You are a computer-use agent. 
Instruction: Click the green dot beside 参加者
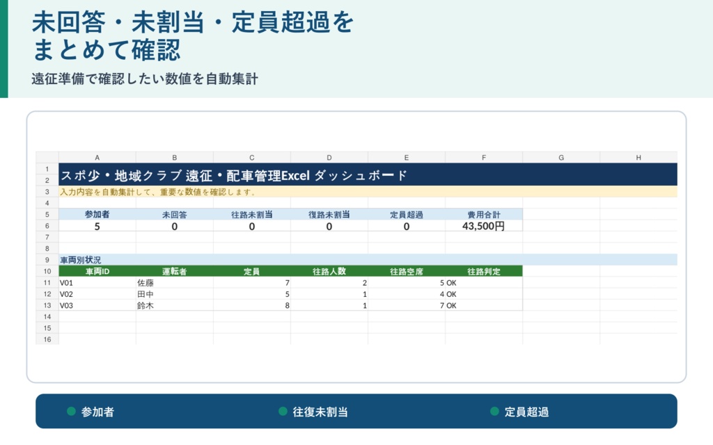point(71,412)
